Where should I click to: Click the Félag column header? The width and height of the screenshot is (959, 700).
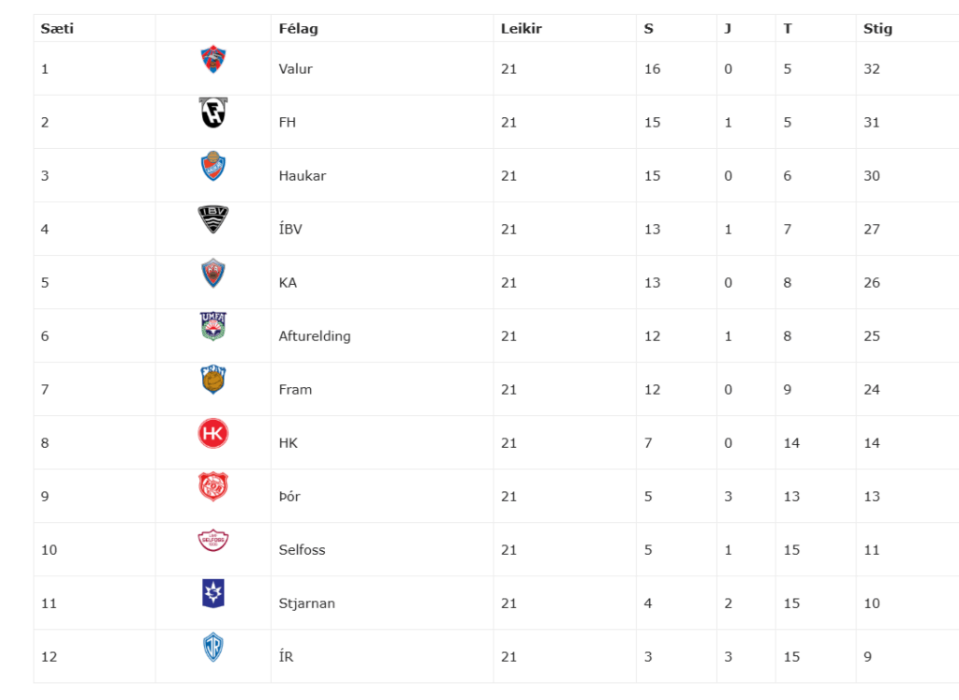pyautogui.click(x=299, y=28)
